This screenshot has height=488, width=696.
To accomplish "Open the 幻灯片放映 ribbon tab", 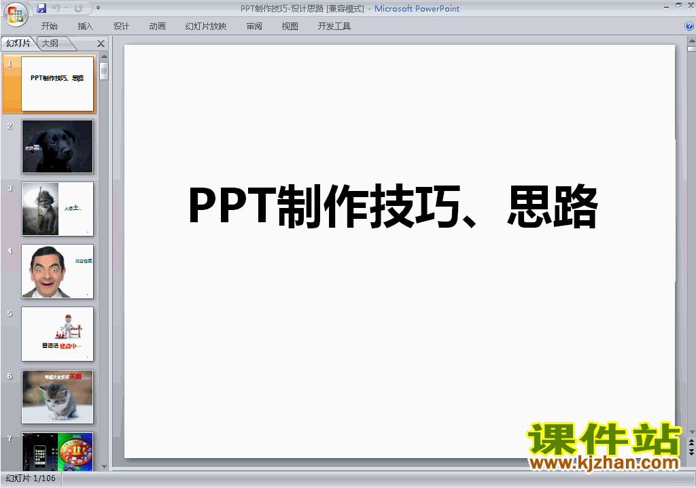I will (x=205, y=27).
